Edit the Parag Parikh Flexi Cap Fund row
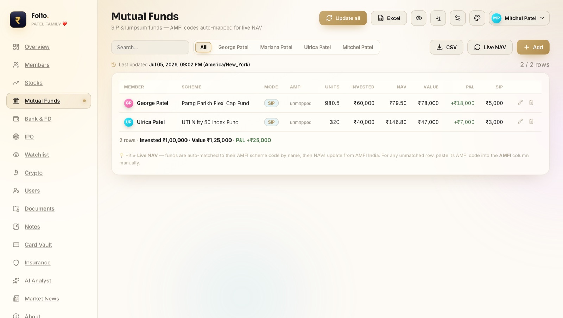 (520, 102)
